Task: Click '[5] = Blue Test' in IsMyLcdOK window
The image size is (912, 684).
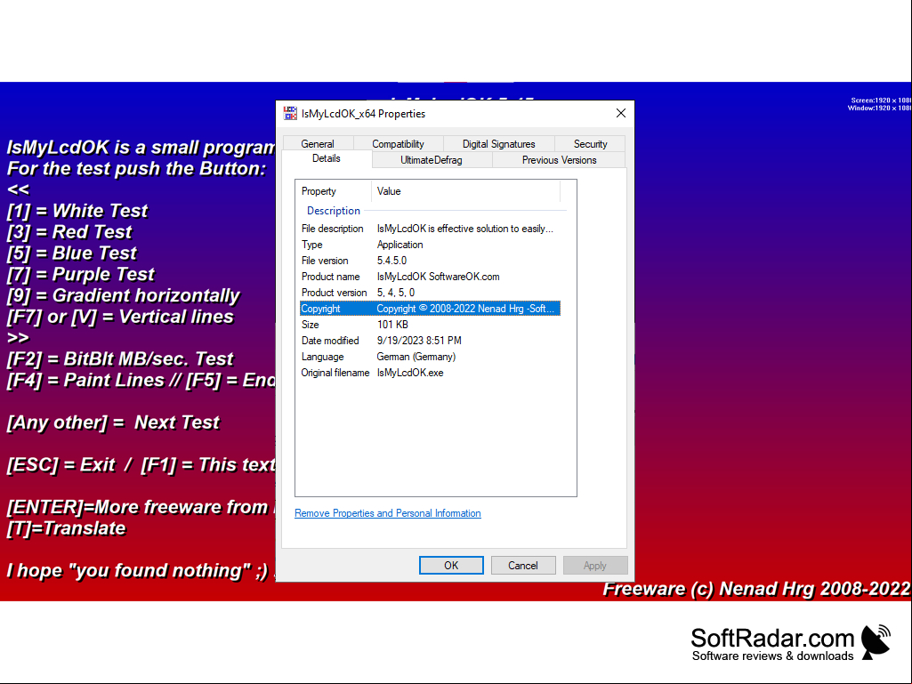Action: click(x=71, y=253)
